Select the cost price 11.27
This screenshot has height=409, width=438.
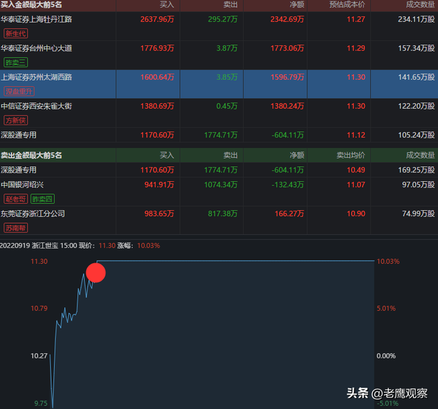356,19
